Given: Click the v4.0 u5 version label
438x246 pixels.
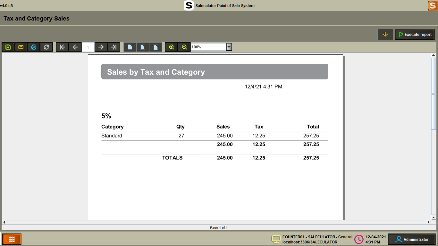Looking at the screenshot, I should click(6, 6).
